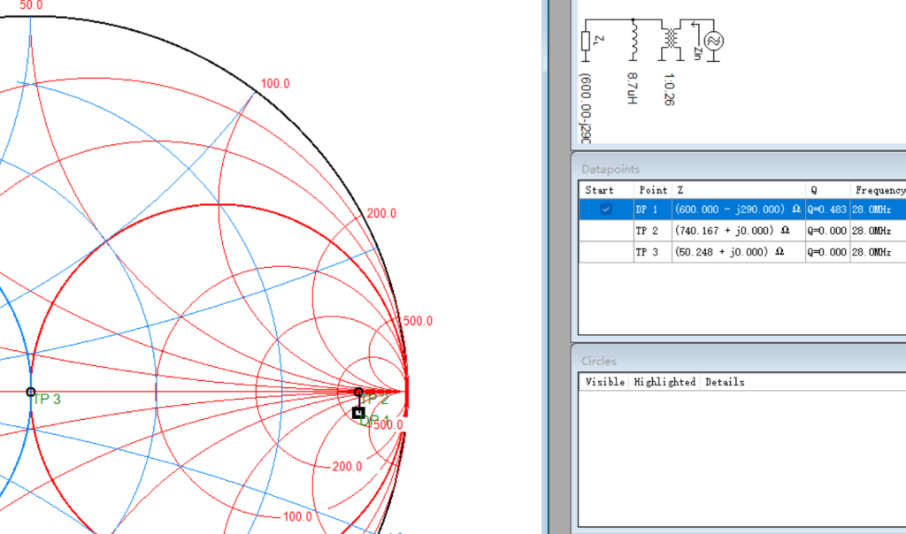Click the 500.0 label on upper chart rim
This screenshot has width=906, height=534.
click(418, 321)
